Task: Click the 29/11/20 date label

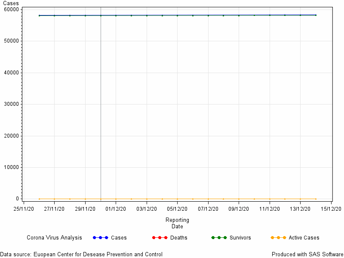Action: click(x=85, y=209)
